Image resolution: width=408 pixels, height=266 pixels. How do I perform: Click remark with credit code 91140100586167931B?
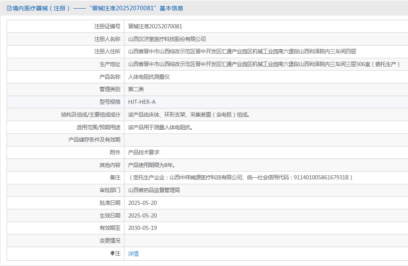241,177
